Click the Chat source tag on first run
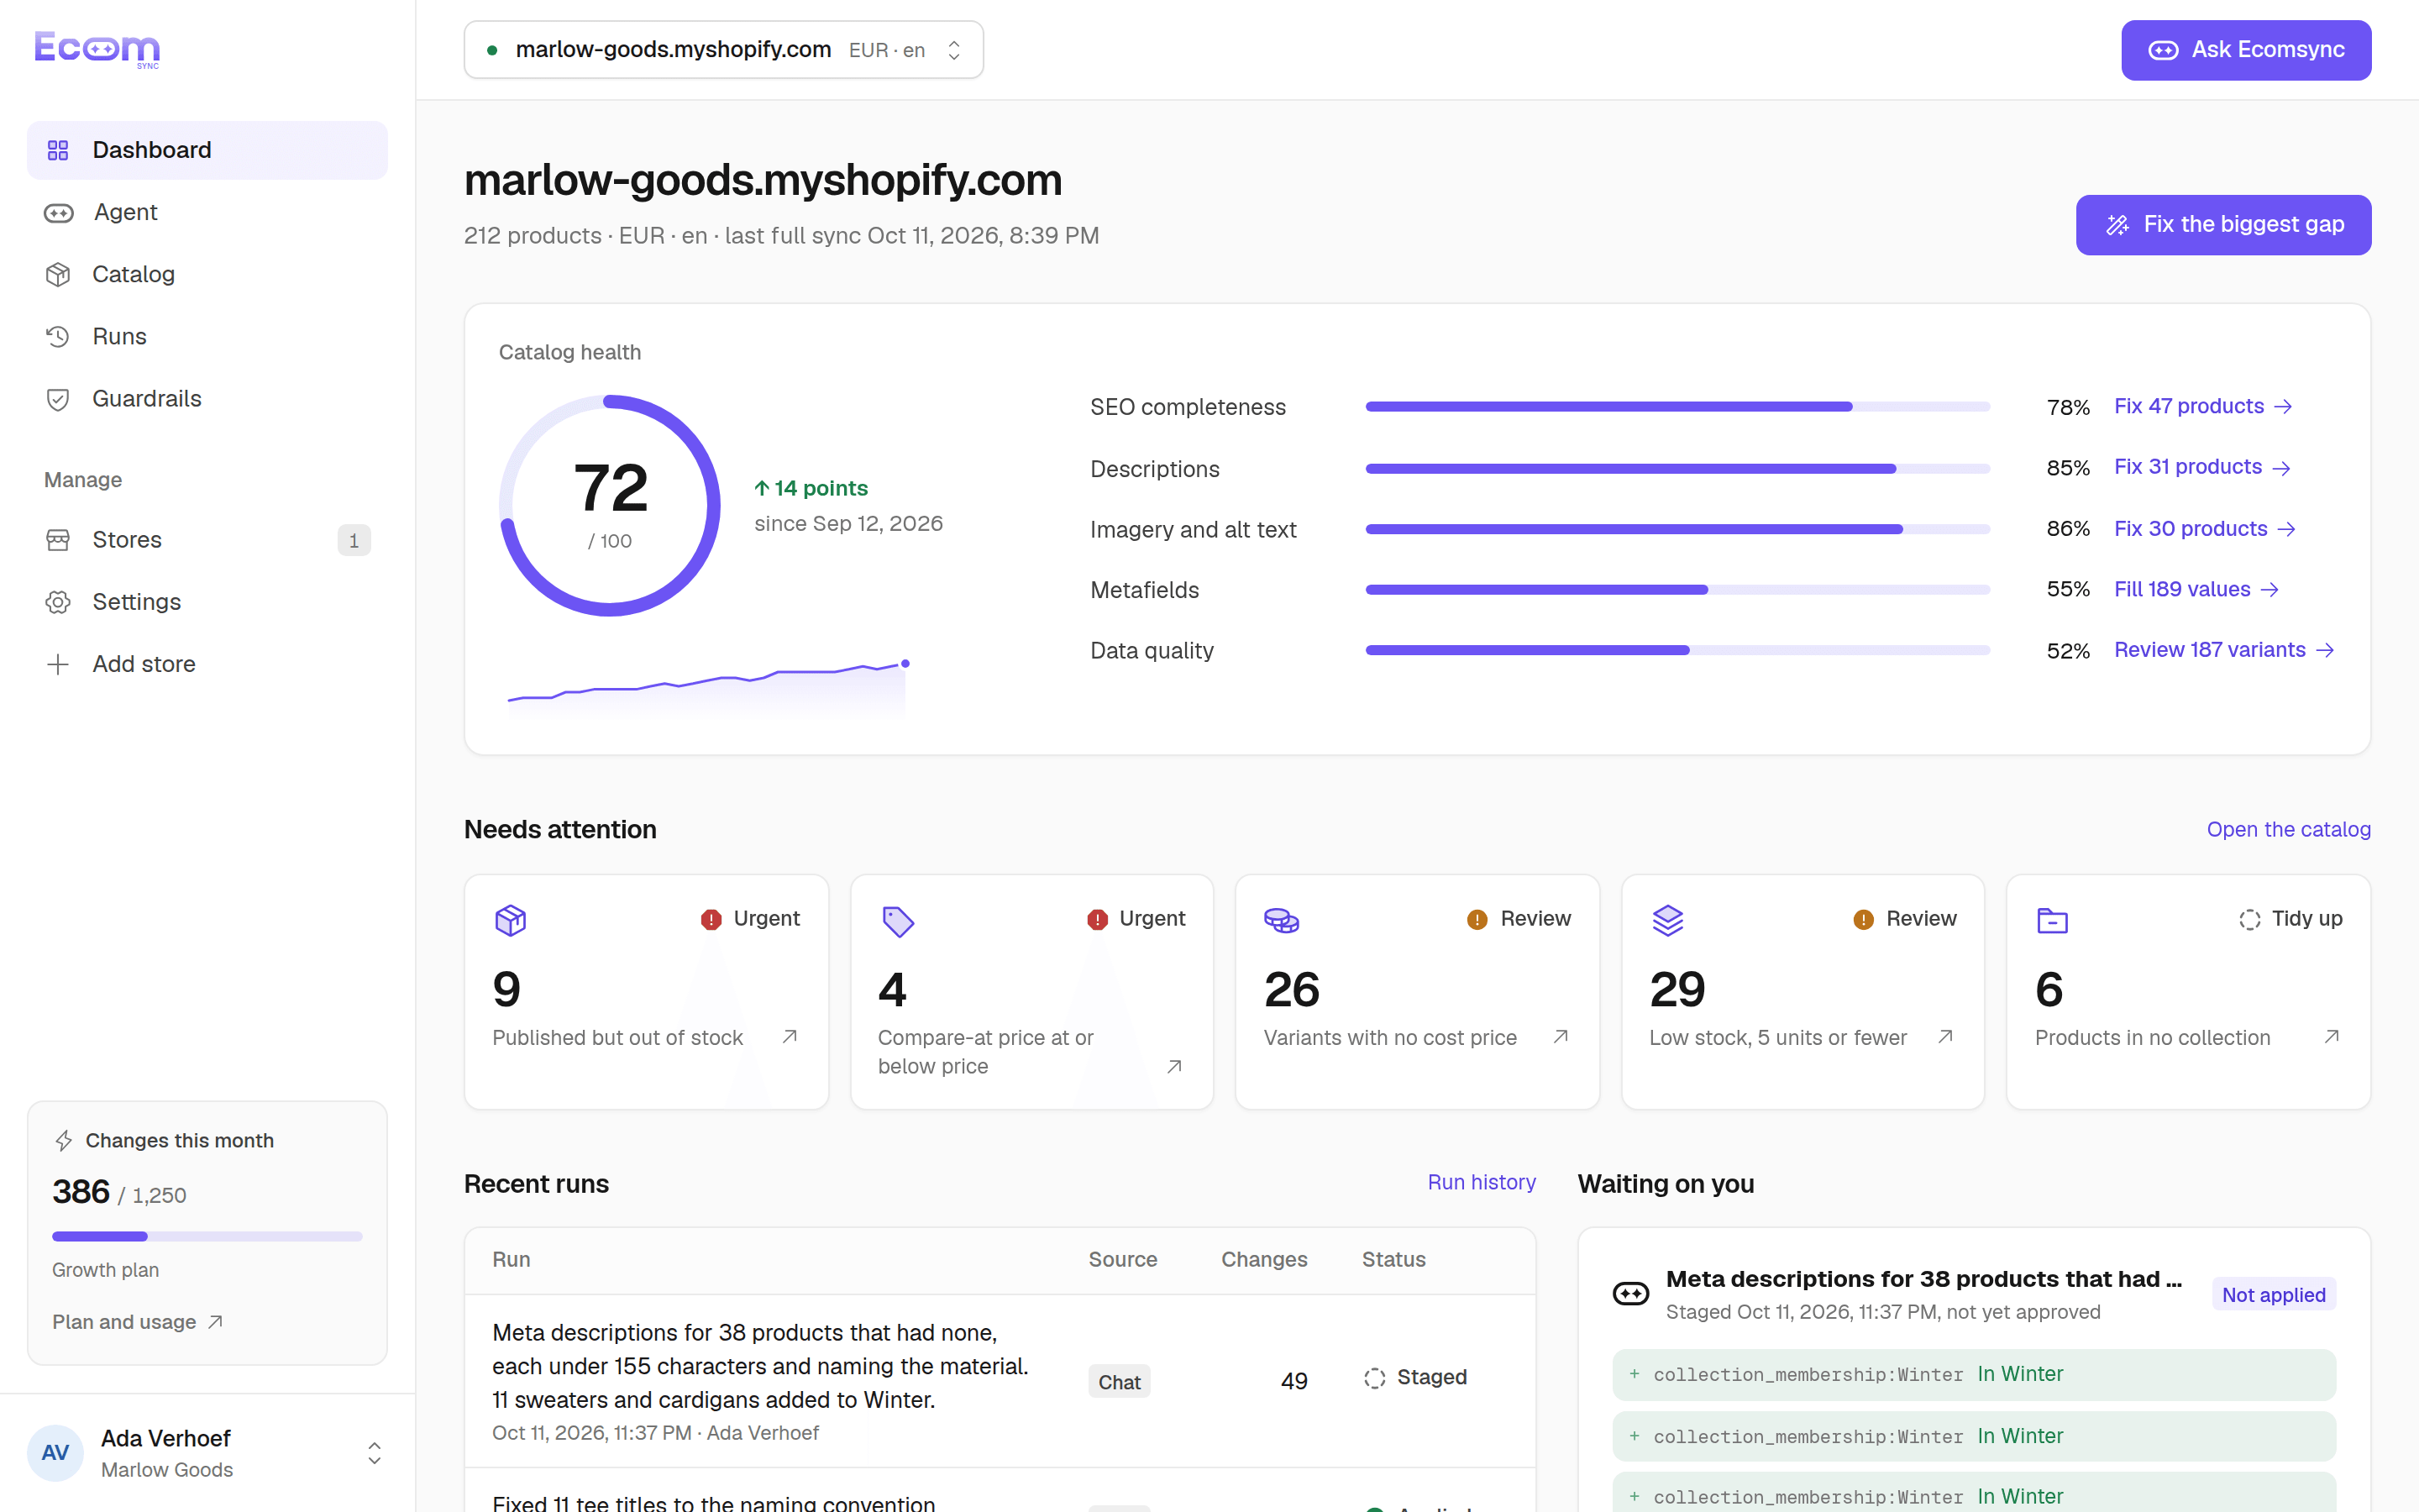2419x1512 pixels. tap(1119, 1382)
